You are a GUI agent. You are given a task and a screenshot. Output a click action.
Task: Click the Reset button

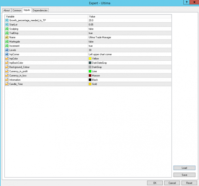coord(189,183)
